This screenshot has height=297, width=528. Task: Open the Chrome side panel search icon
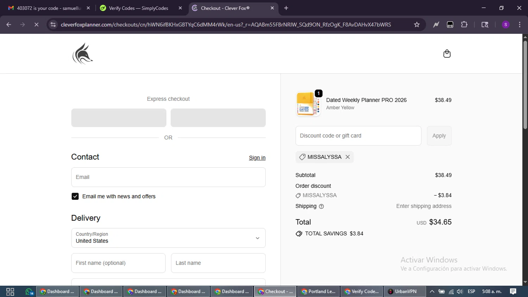tap(485, 25)
